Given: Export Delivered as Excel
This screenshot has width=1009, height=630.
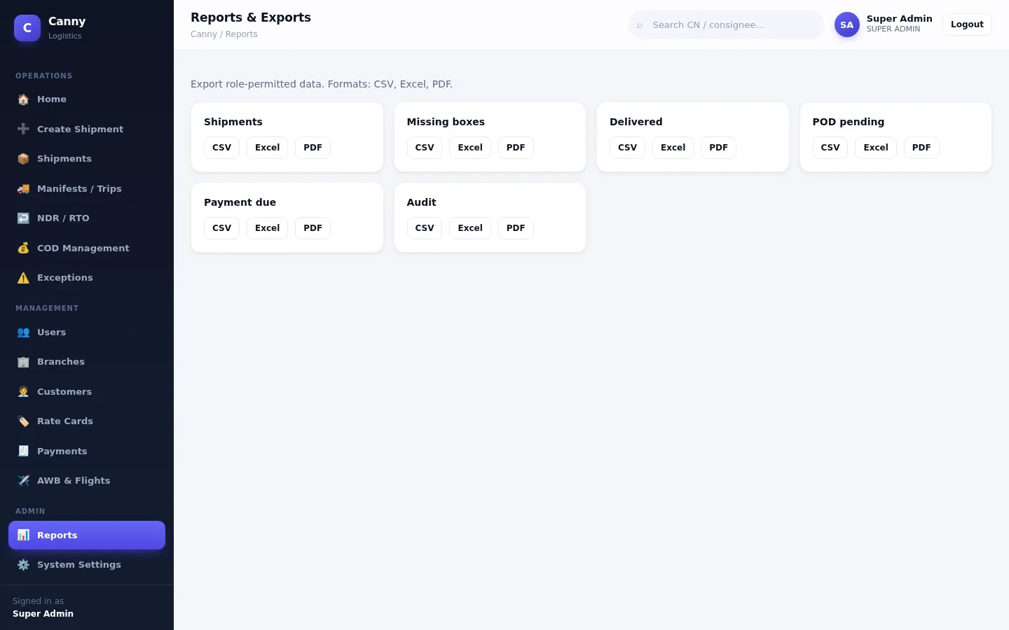Looking at the screenshot, I should tap(673, 148).
